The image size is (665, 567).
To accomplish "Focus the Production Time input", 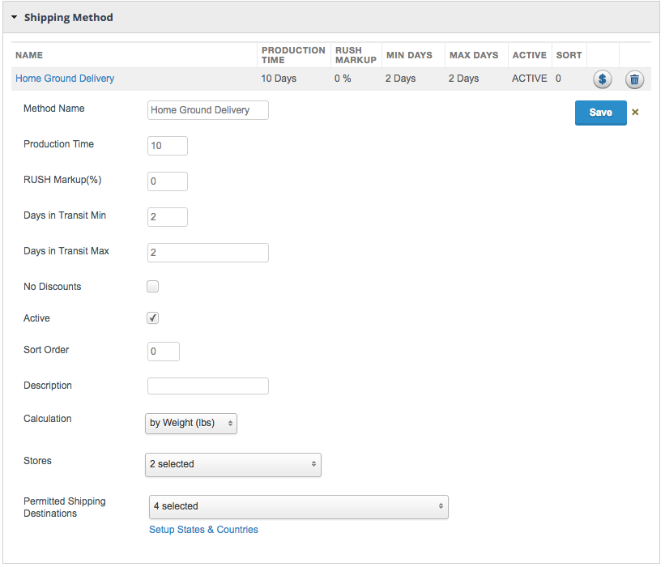I will pos(168,146).
